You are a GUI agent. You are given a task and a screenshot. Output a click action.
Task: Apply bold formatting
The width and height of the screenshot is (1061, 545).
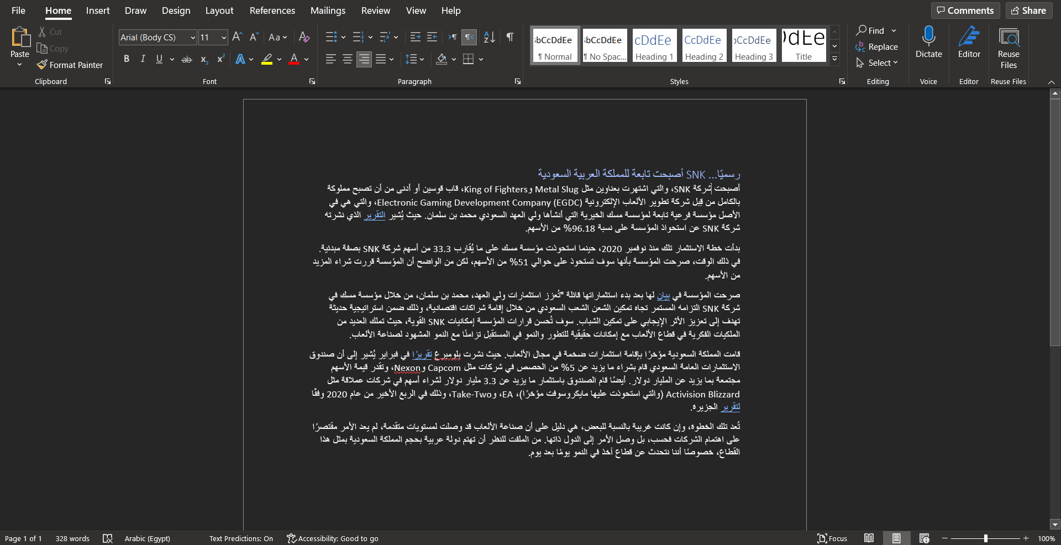click(x=126, y=59)
